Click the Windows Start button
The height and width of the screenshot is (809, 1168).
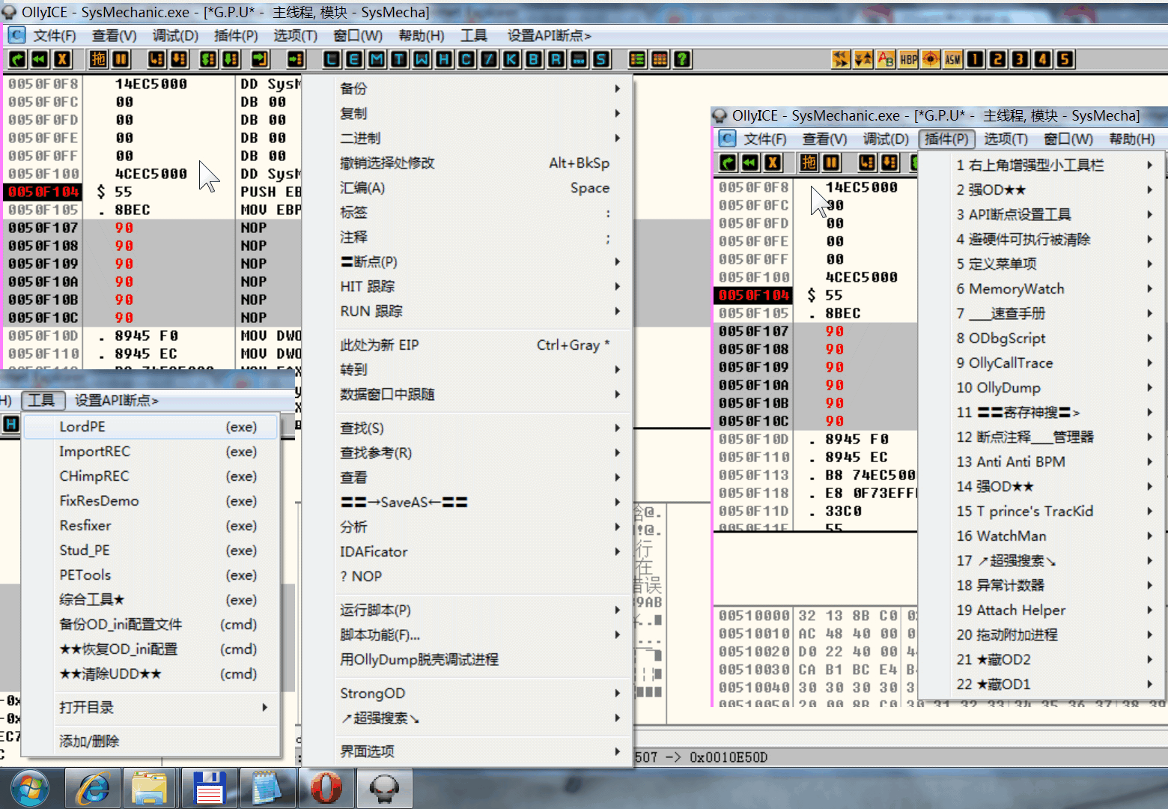pos(30,788)
